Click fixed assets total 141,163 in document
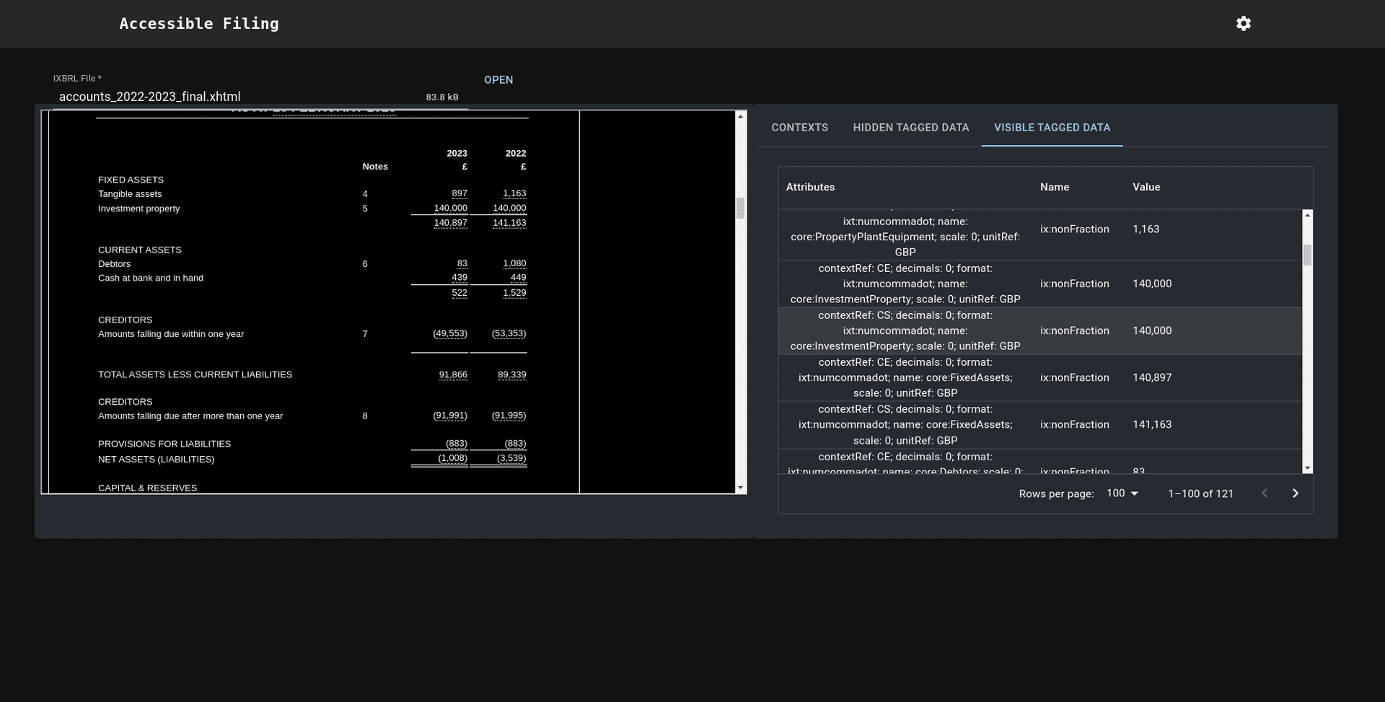The image size is (1385, 702). click(x=509, y=223)
